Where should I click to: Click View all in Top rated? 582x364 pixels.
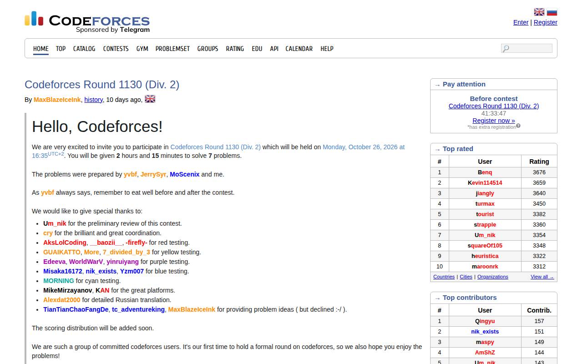[x=542, y=277]
